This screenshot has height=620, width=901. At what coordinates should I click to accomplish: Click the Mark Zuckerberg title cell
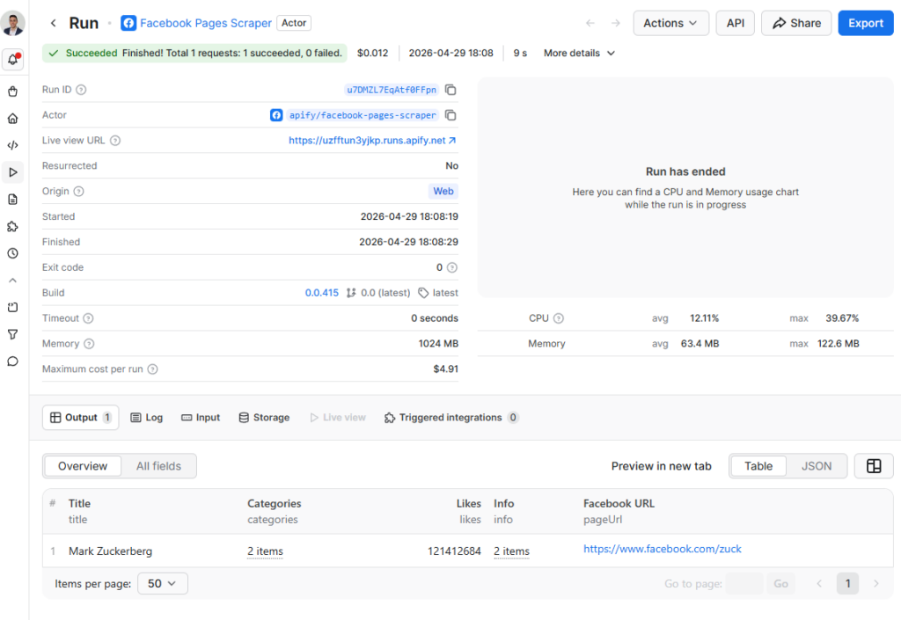110,551
